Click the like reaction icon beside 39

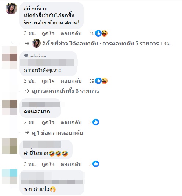click(x=98, y=81)
